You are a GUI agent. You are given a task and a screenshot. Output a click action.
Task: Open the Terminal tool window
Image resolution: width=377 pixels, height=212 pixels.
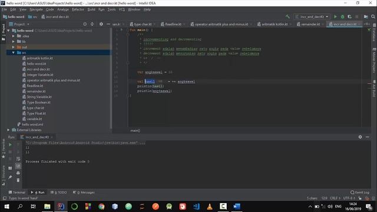[x=16, y=193]
